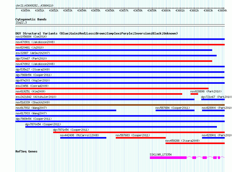Image resolution: width=232 pixels, height=172 pixels.
Task: Click the 43652k ruler tick label
Action: click(x=54, y=10)
